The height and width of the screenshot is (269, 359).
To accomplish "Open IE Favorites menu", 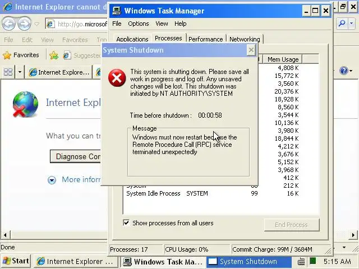I will coord(75,40).
